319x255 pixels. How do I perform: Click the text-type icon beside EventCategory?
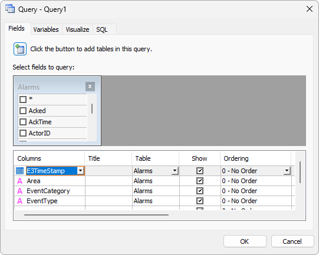[19, 191]
